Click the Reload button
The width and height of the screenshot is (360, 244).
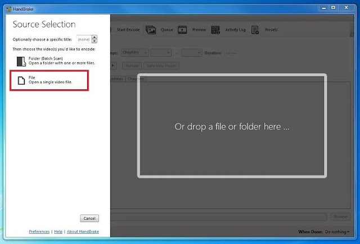132,66
